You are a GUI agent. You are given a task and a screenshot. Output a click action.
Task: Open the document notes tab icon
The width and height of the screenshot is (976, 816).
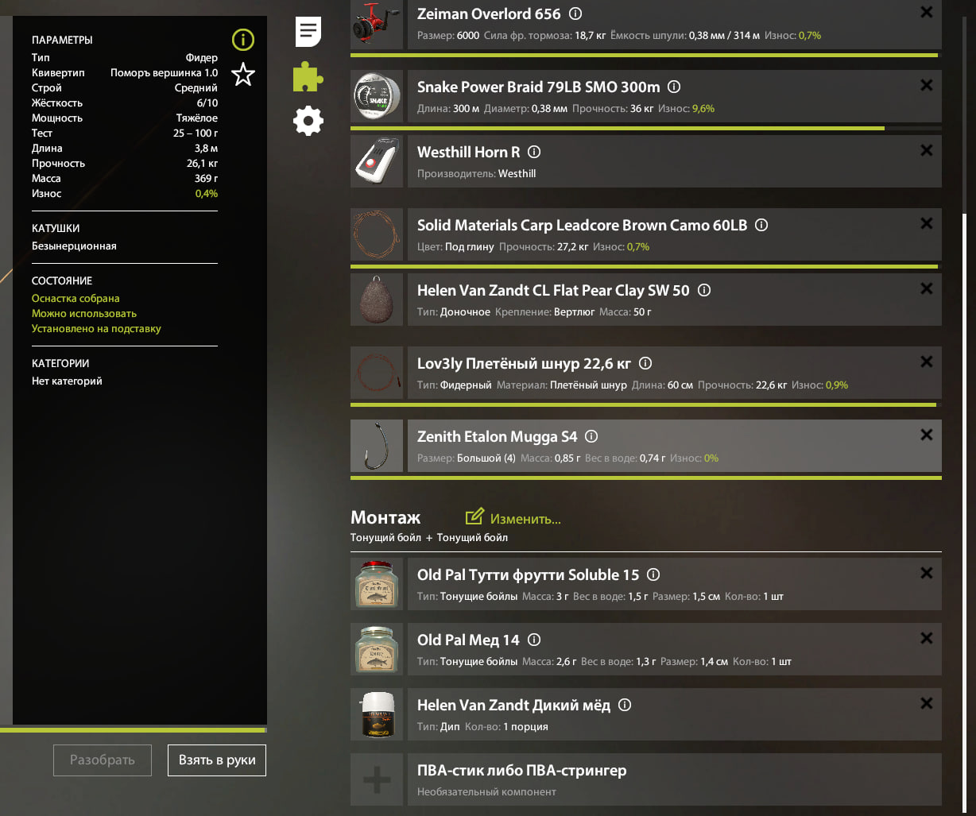click(x=308, y=33)
